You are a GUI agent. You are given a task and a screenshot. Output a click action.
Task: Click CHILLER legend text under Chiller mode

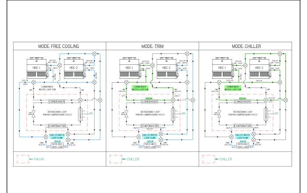pos(226,159)
